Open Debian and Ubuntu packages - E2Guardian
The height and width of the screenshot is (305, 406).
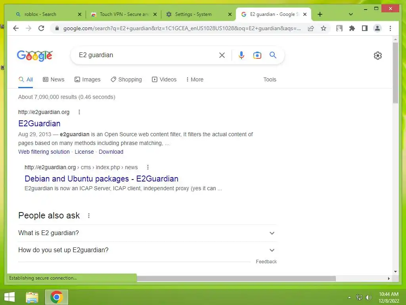point(101,179)
